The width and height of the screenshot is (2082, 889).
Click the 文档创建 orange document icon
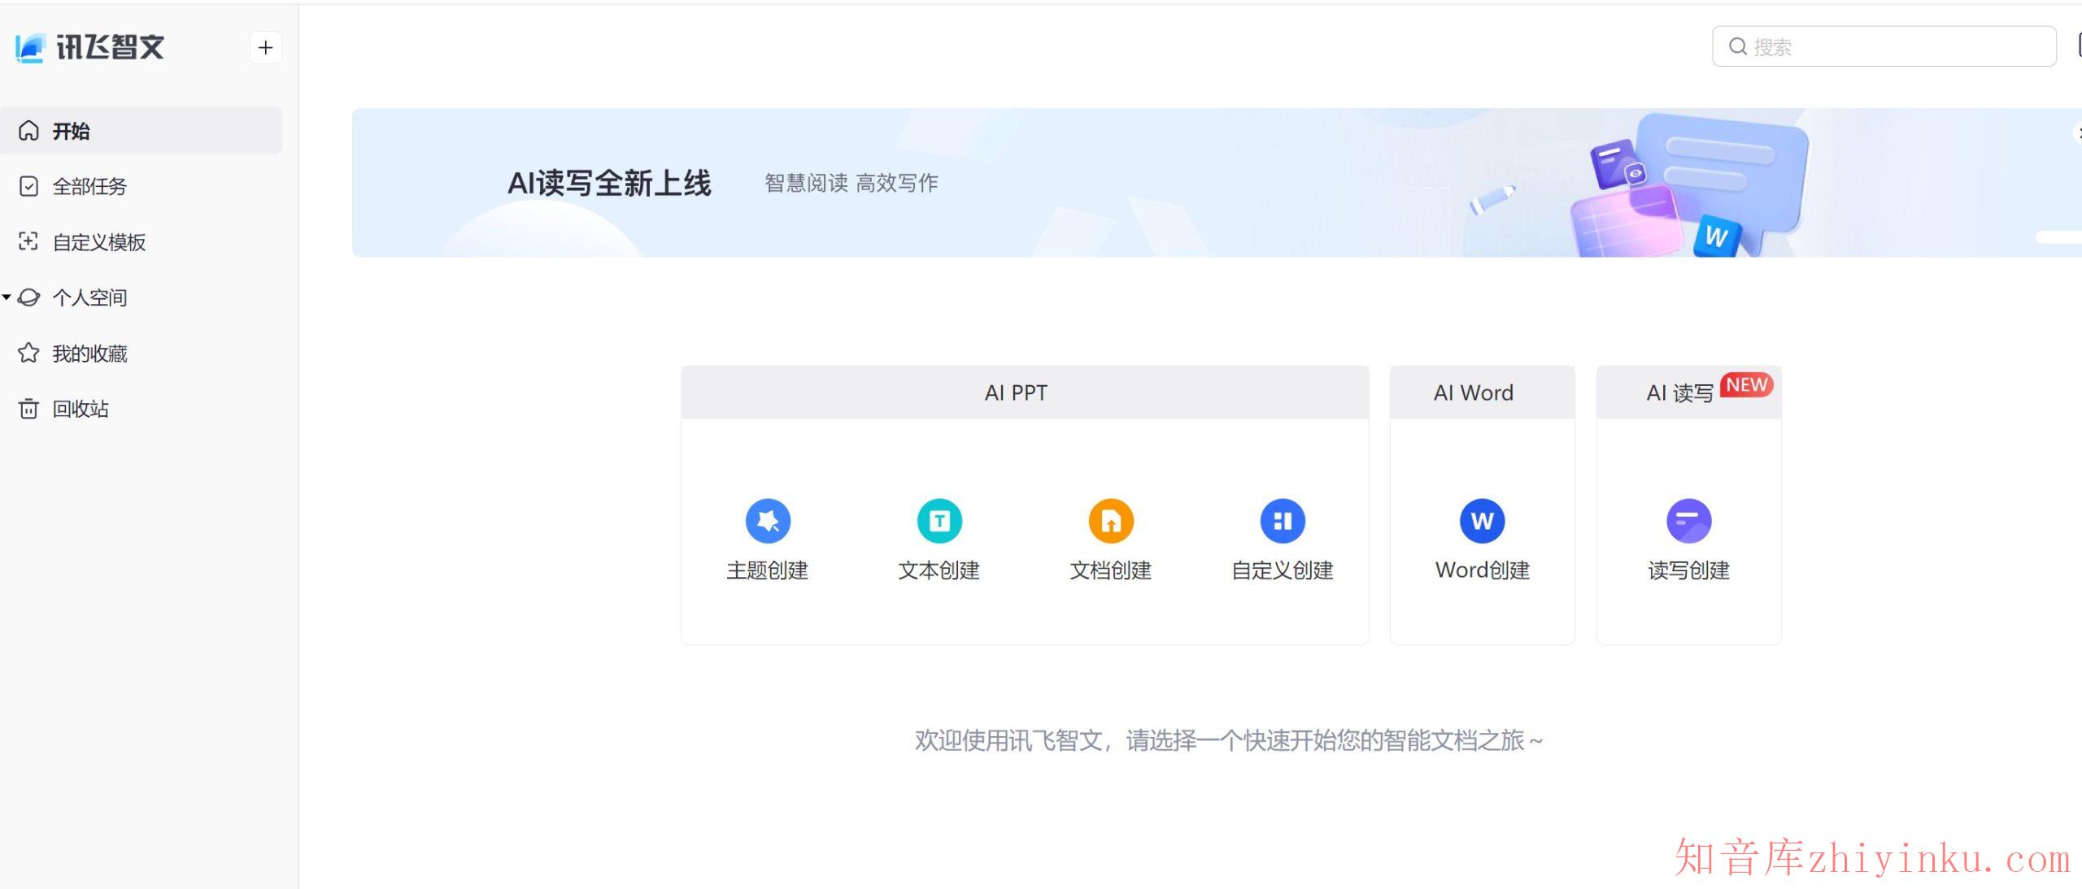(x=1109, y=521)
